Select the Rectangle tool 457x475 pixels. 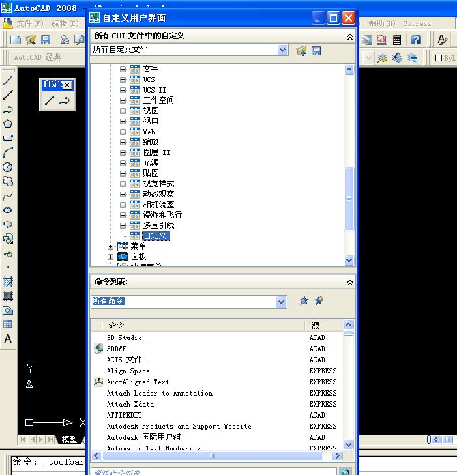click(8, 138)
